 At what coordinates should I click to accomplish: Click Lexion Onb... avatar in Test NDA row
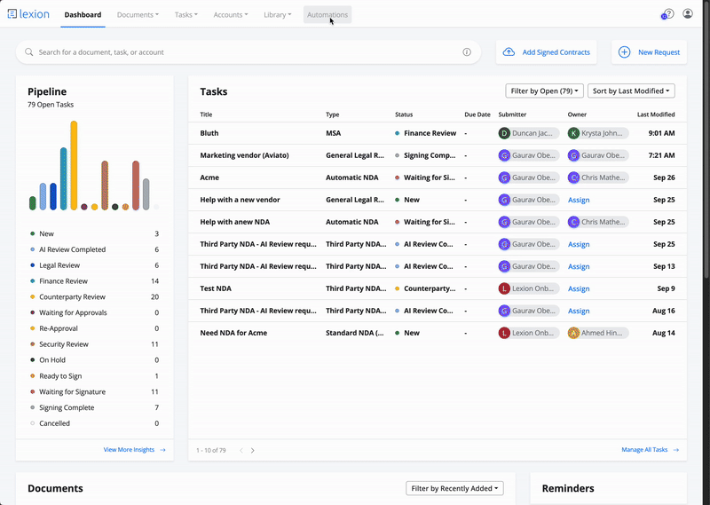[504, 288]
